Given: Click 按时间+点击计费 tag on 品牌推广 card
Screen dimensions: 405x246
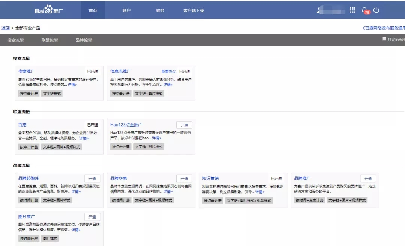Looking at the screenshot, I should tap(309, 200).
